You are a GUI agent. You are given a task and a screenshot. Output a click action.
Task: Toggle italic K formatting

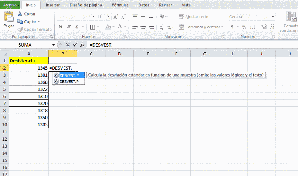click(69, 27)
